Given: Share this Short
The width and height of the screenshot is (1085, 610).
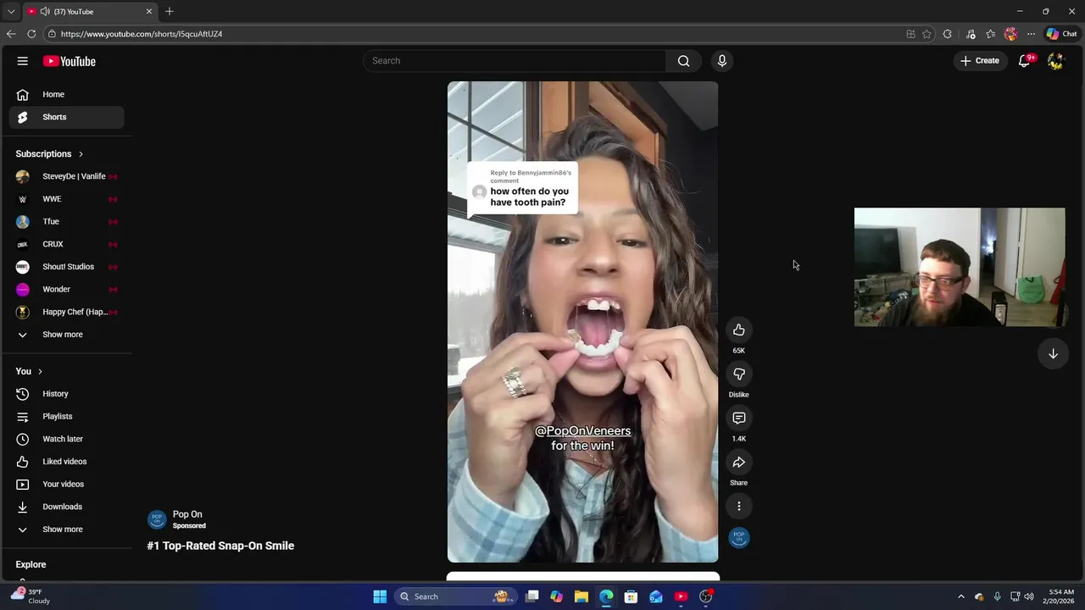Looking at the screenshot, I should (739, 462).
